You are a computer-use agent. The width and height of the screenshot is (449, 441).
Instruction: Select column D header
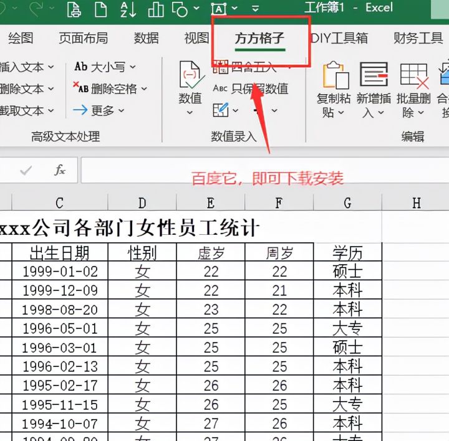coord(142,203)
